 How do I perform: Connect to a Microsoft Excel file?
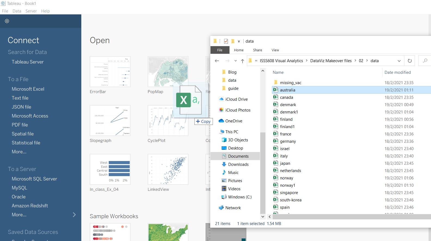[x=28, y=89]
